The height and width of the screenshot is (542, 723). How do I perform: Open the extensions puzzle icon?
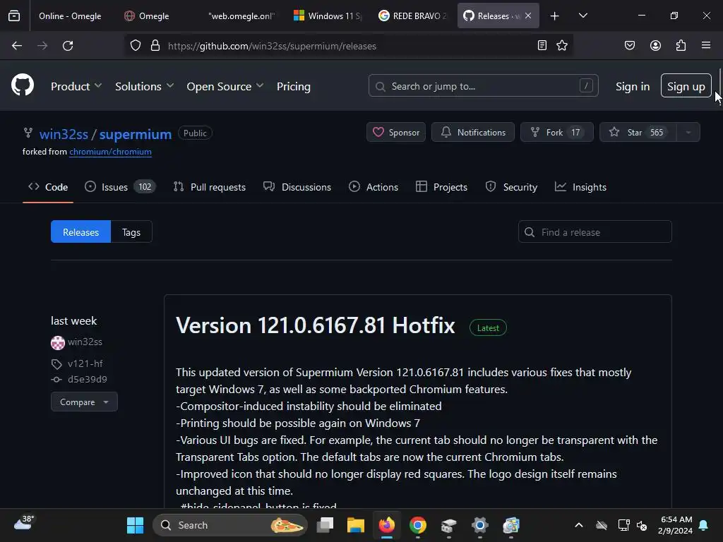tap(681, 45)
